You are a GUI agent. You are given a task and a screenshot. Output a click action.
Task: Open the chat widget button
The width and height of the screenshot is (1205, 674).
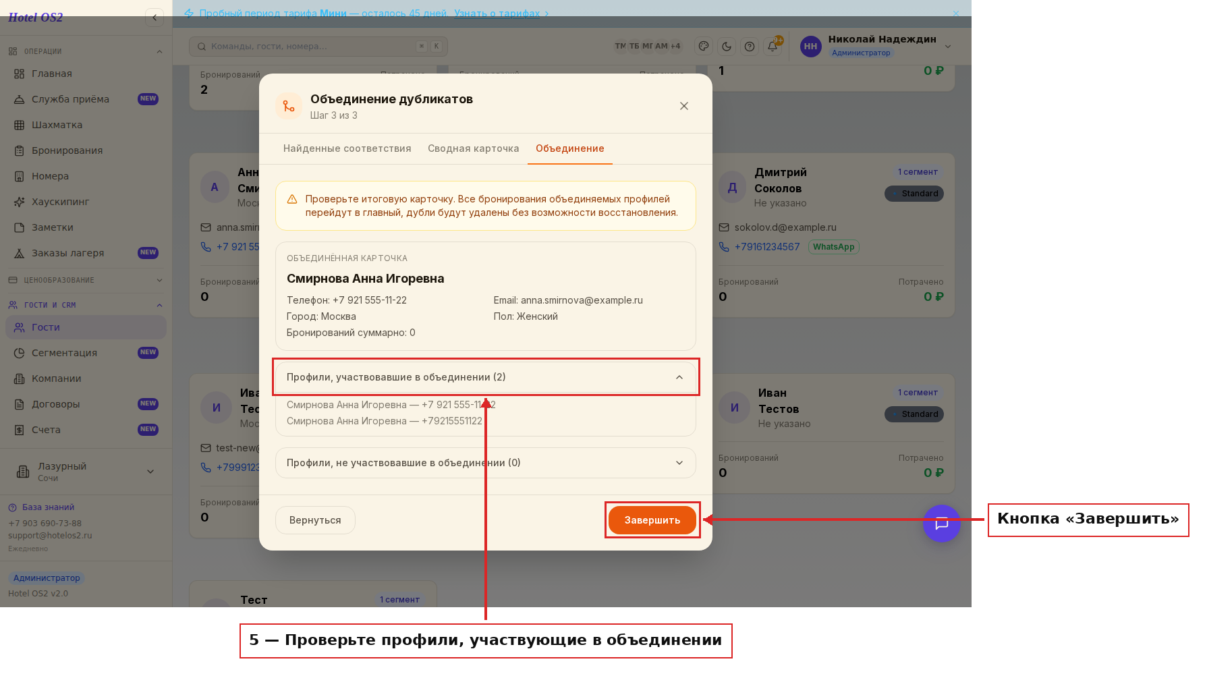point(942,524)
